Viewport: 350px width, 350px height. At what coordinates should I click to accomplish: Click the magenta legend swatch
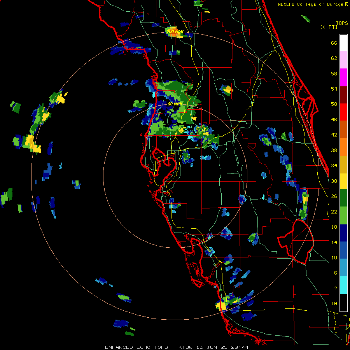point(343,77)
